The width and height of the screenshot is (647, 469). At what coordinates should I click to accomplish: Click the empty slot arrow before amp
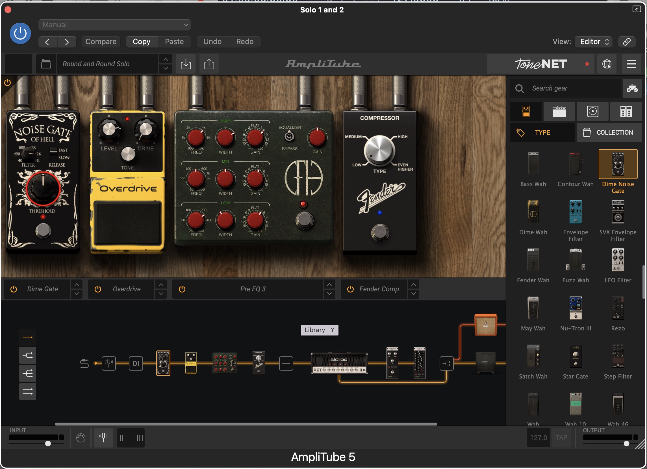pyautogui.click(x=286, y=363)
